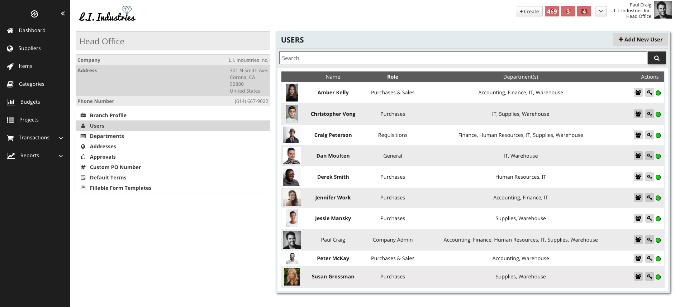
Task: Click key icon for Susan Grossman
Action: click(650, 277)
